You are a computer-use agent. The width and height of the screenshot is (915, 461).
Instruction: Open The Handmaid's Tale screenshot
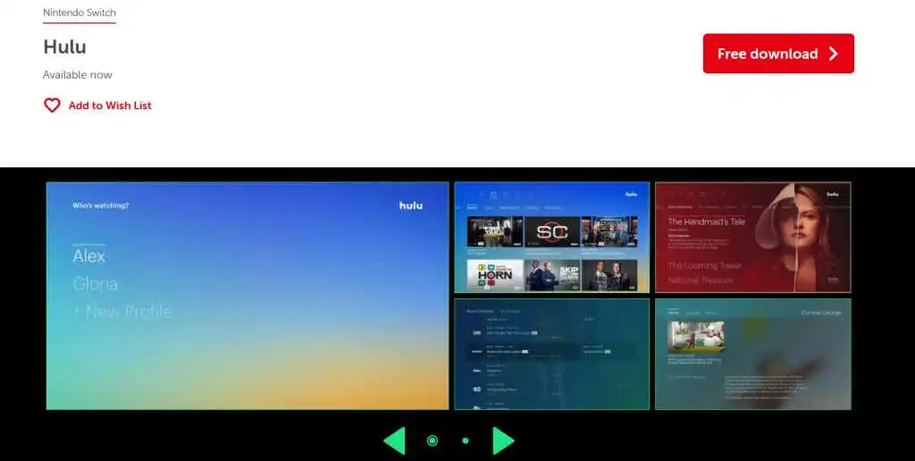(752, 237)
